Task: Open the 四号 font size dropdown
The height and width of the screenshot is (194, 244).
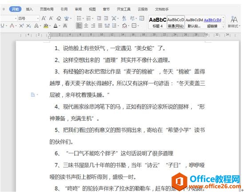Action: 38,19
